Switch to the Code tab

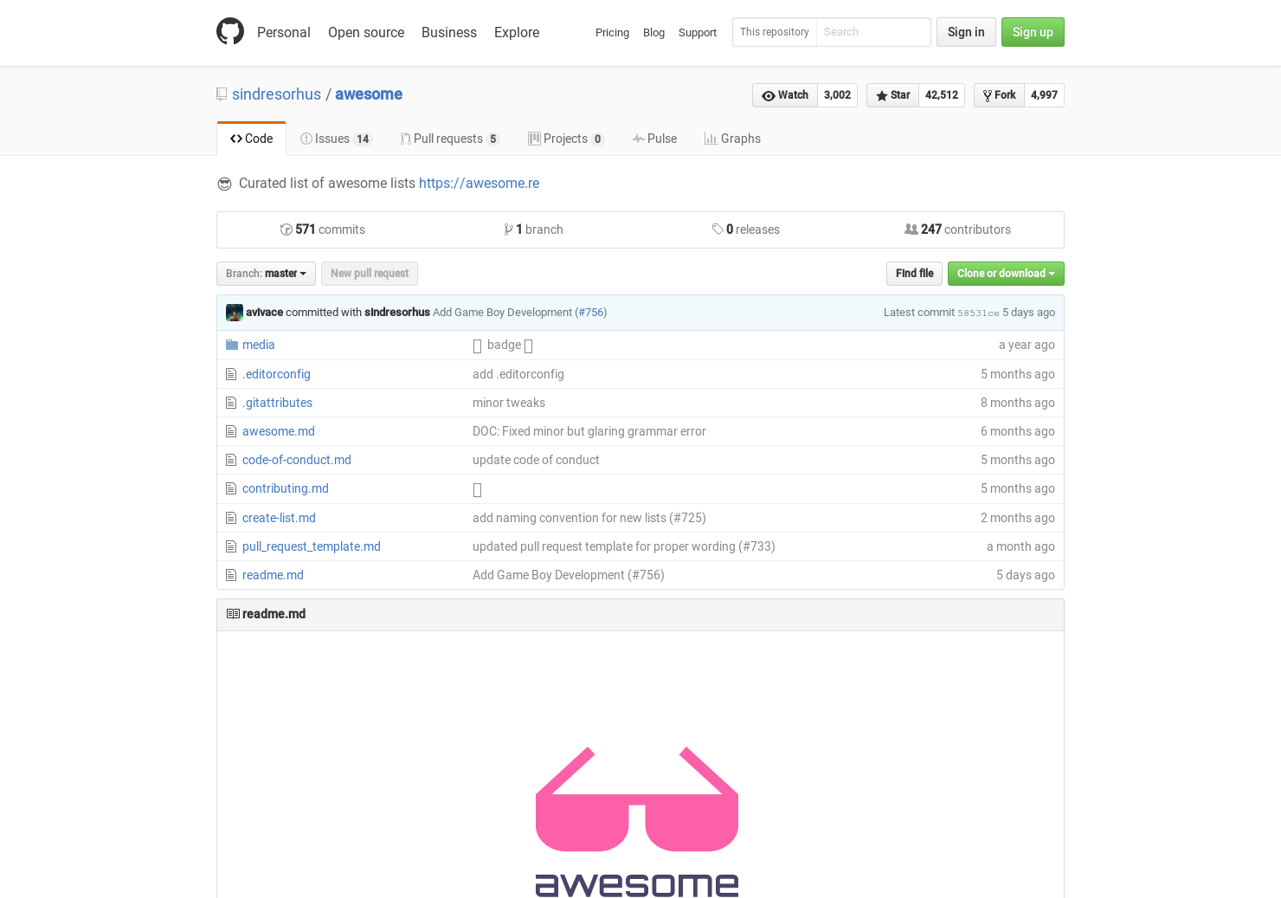(251, 139)
